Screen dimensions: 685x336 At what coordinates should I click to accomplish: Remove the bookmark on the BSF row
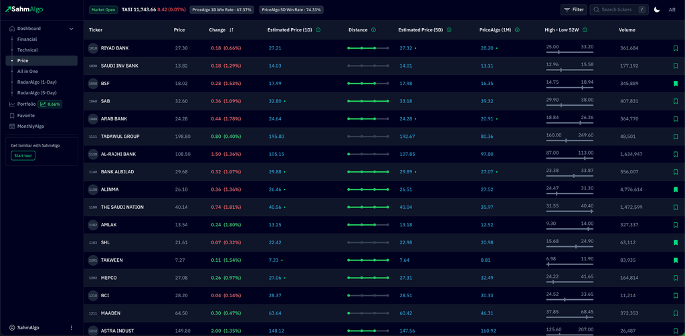[676, 84]
